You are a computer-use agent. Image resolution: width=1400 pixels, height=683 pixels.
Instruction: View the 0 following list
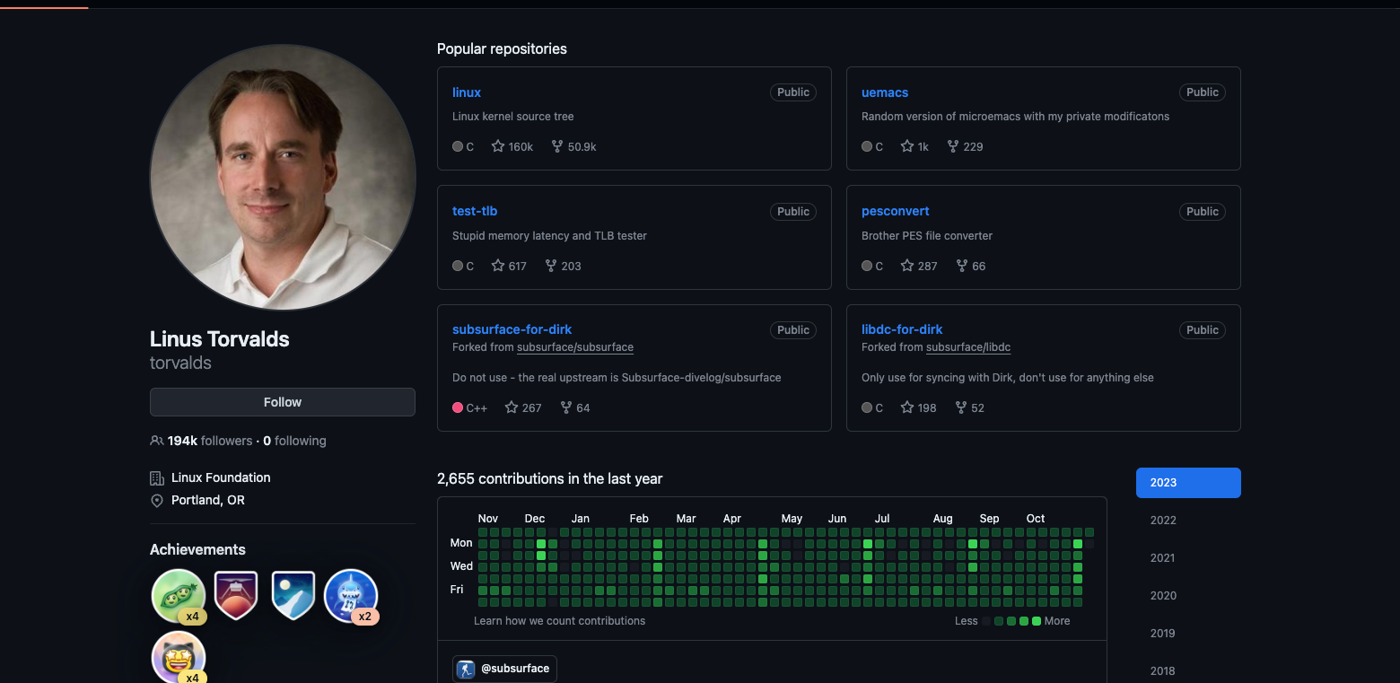point(294,441)
